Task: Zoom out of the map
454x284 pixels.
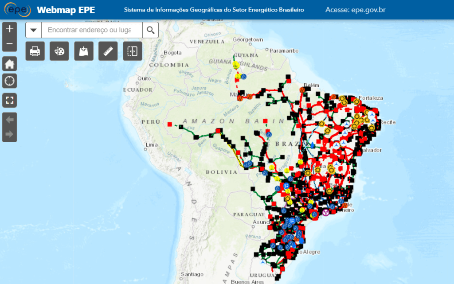Action: coord(10,44)
